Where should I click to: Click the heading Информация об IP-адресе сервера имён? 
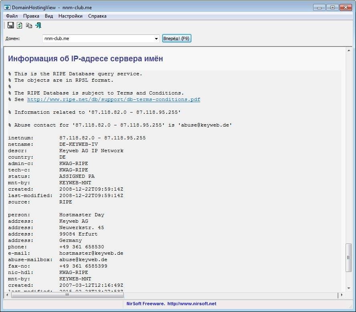point(85,58)
